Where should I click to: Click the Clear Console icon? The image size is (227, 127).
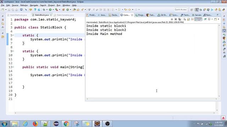[184, 19]
